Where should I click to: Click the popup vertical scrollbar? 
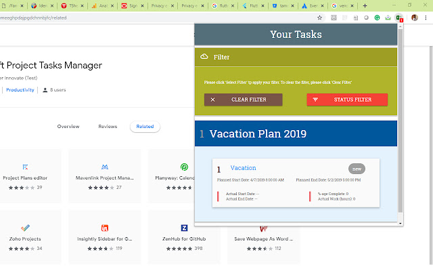click(x=400, y=121)
